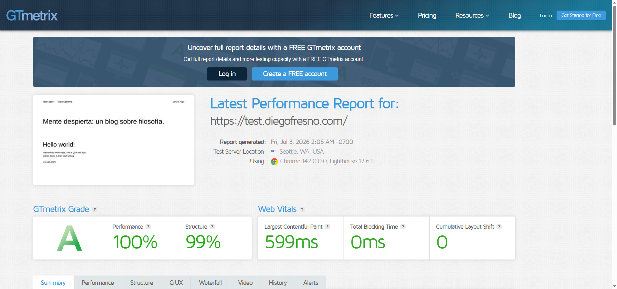Click the scrollbar up arrow
Screen dimensions: 617x289
[x=614, y=2]
